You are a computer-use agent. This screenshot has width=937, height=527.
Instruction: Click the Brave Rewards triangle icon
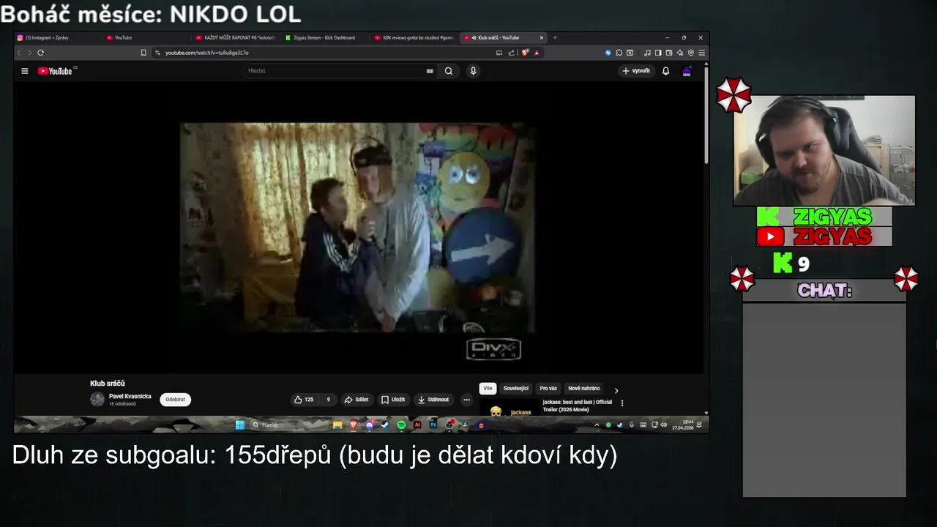pos(537,53)
